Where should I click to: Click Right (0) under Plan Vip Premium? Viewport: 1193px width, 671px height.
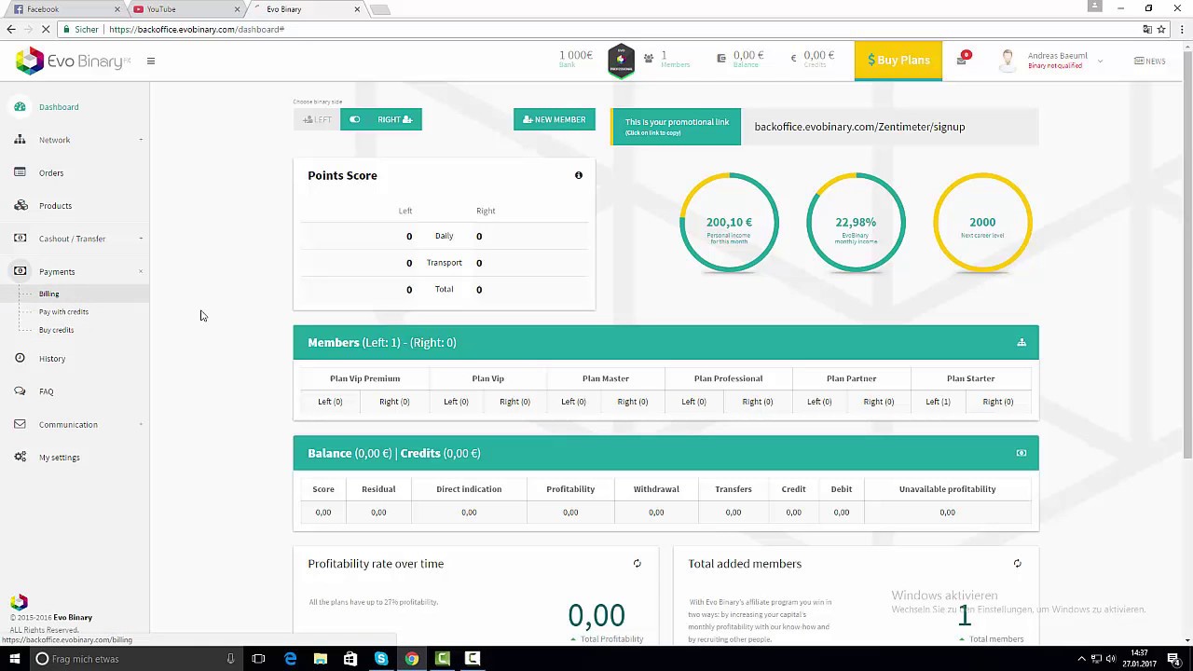(394, 402)
